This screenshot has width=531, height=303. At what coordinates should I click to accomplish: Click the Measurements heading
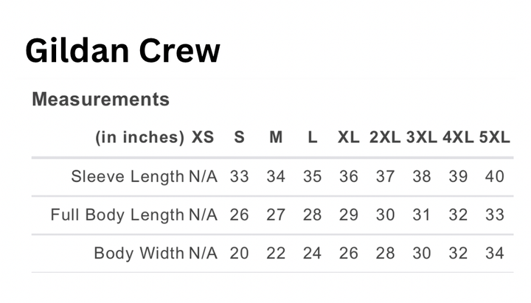100,99
